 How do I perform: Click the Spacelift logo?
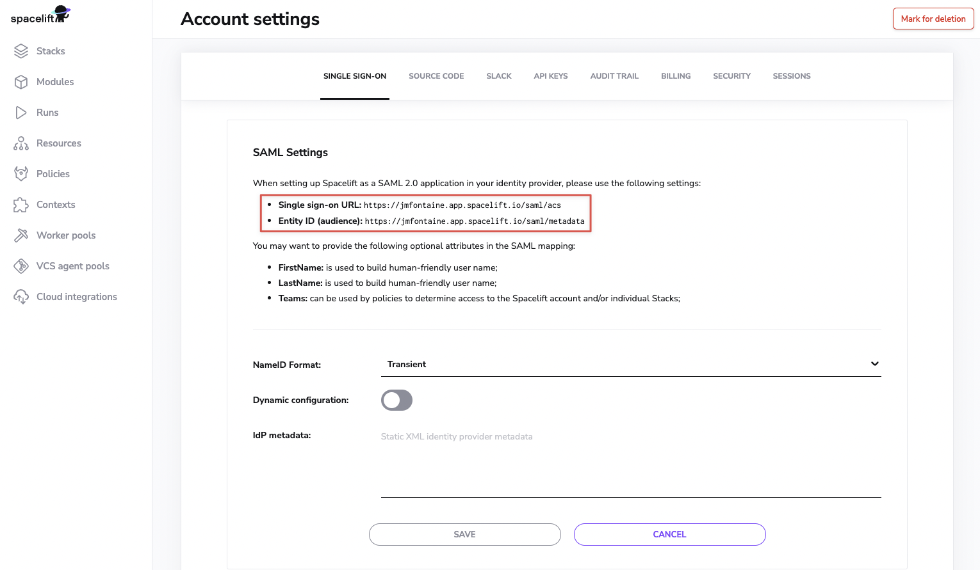(x=40, y=15)
